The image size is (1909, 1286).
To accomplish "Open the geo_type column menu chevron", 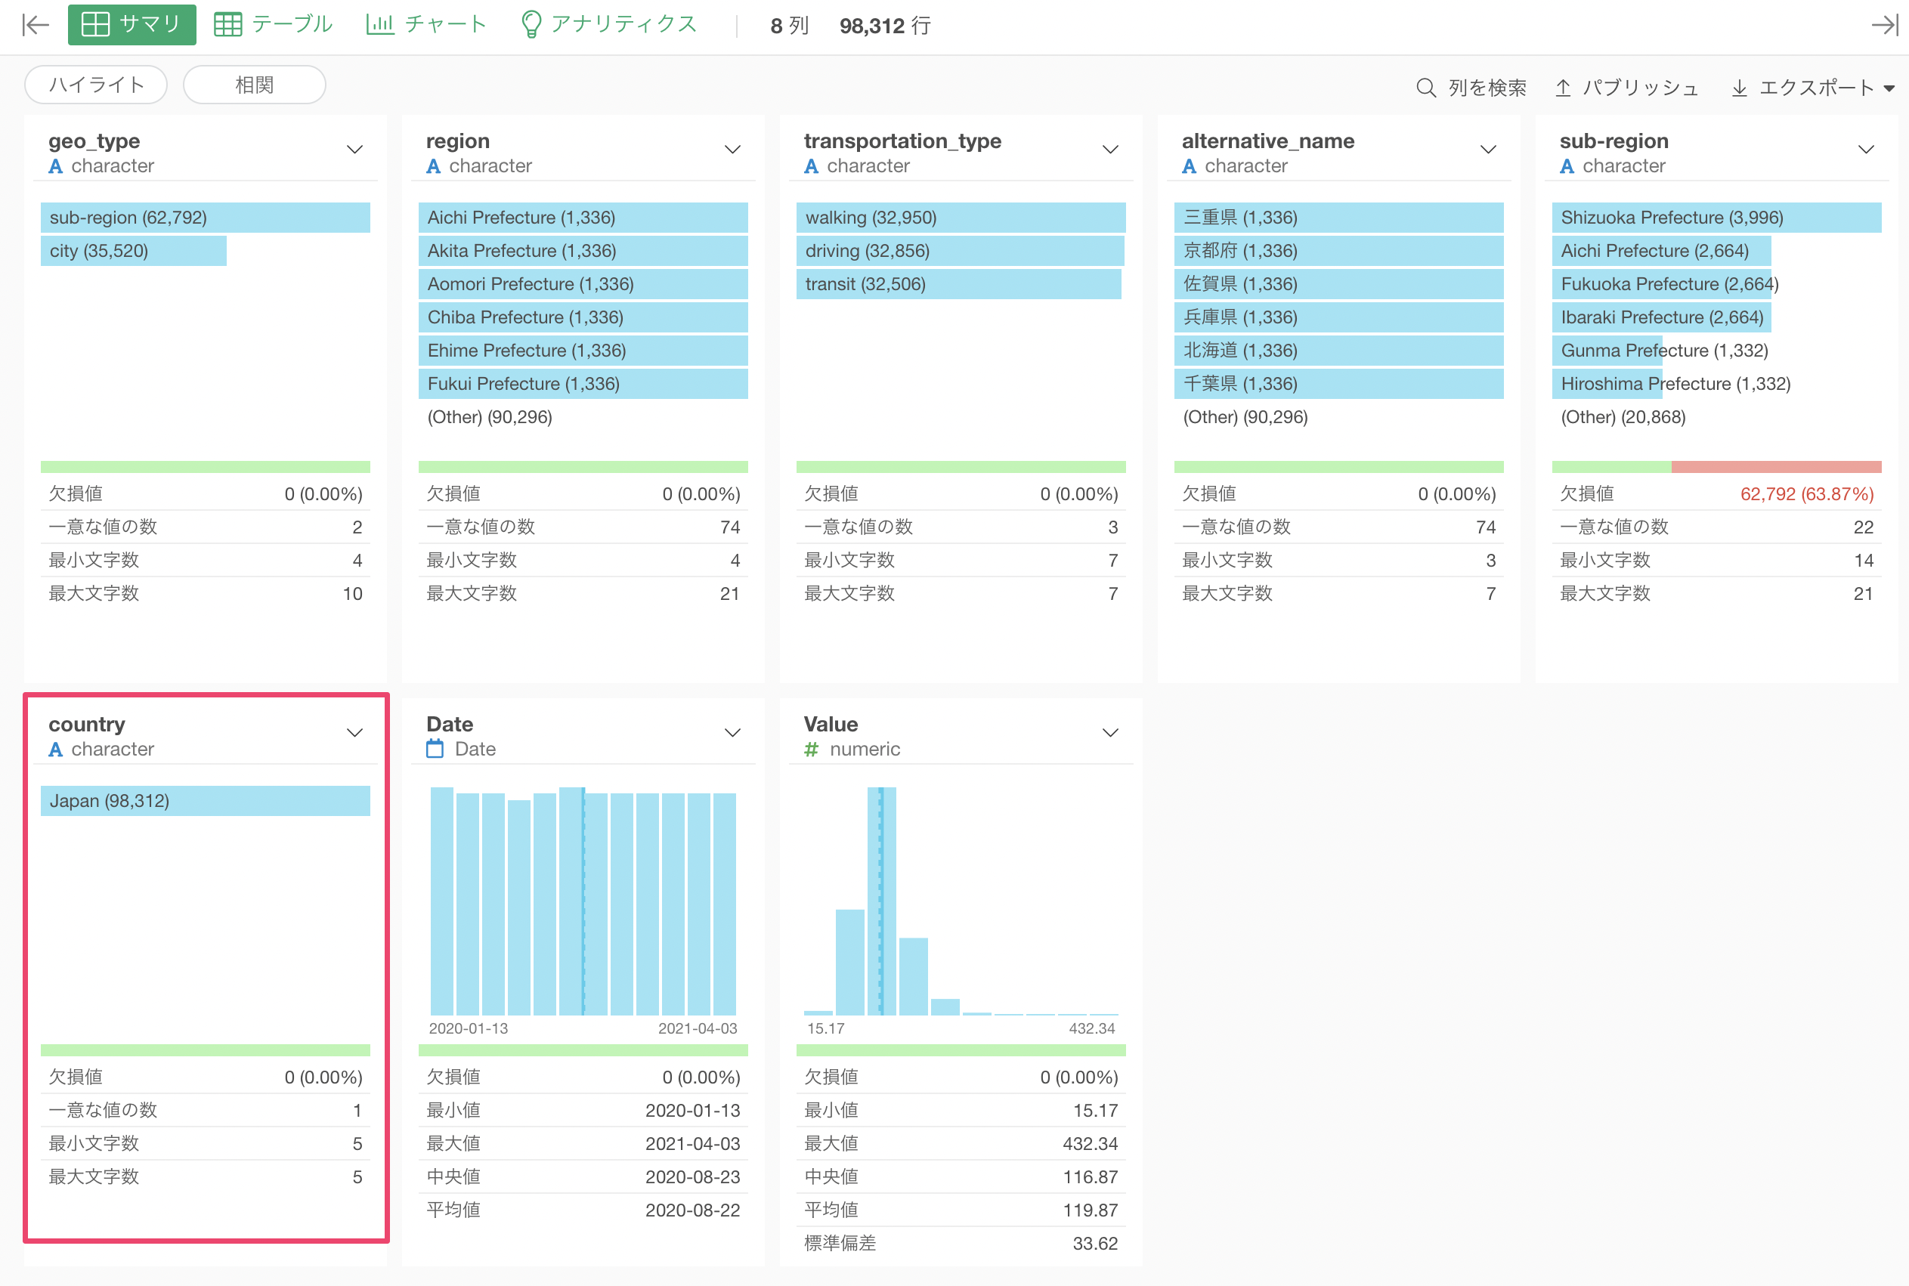I will coord(354,150).
